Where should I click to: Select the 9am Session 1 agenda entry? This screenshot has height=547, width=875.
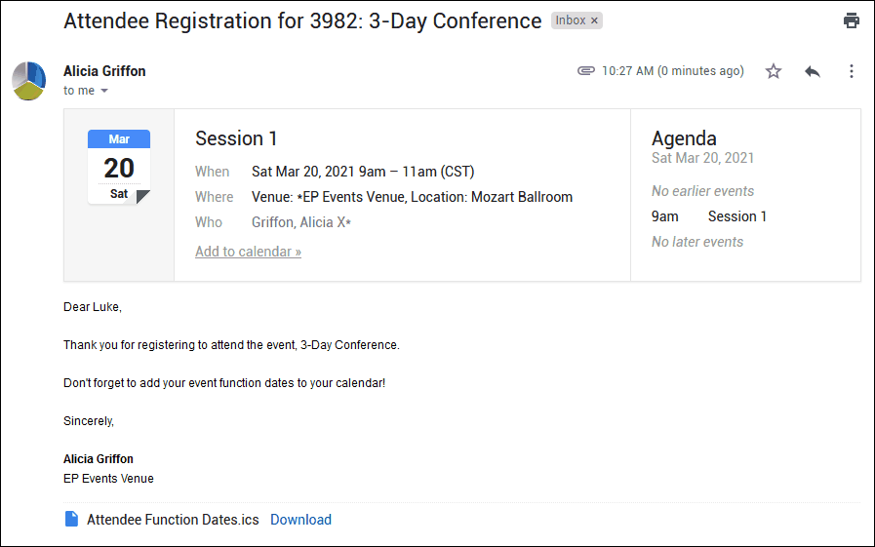pyautogui.click(x=709, y=216)
